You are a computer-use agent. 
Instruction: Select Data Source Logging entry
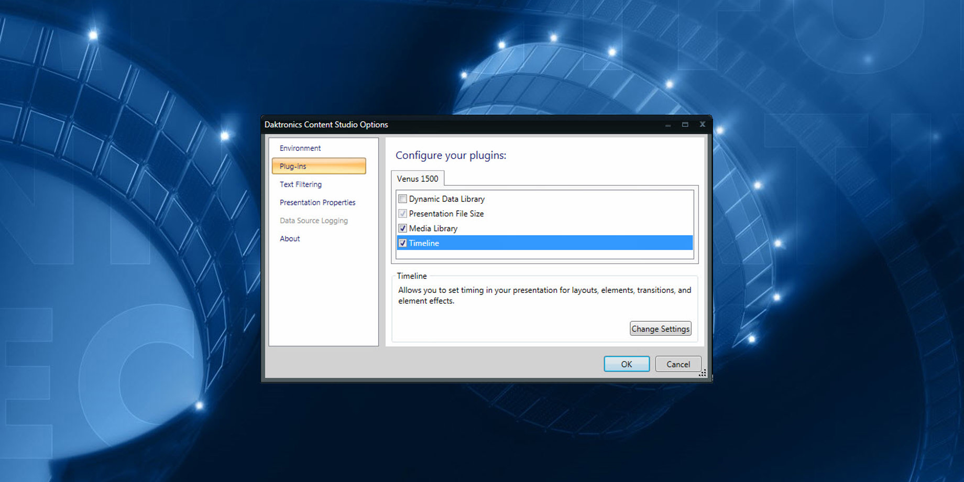tap(314, 221)
